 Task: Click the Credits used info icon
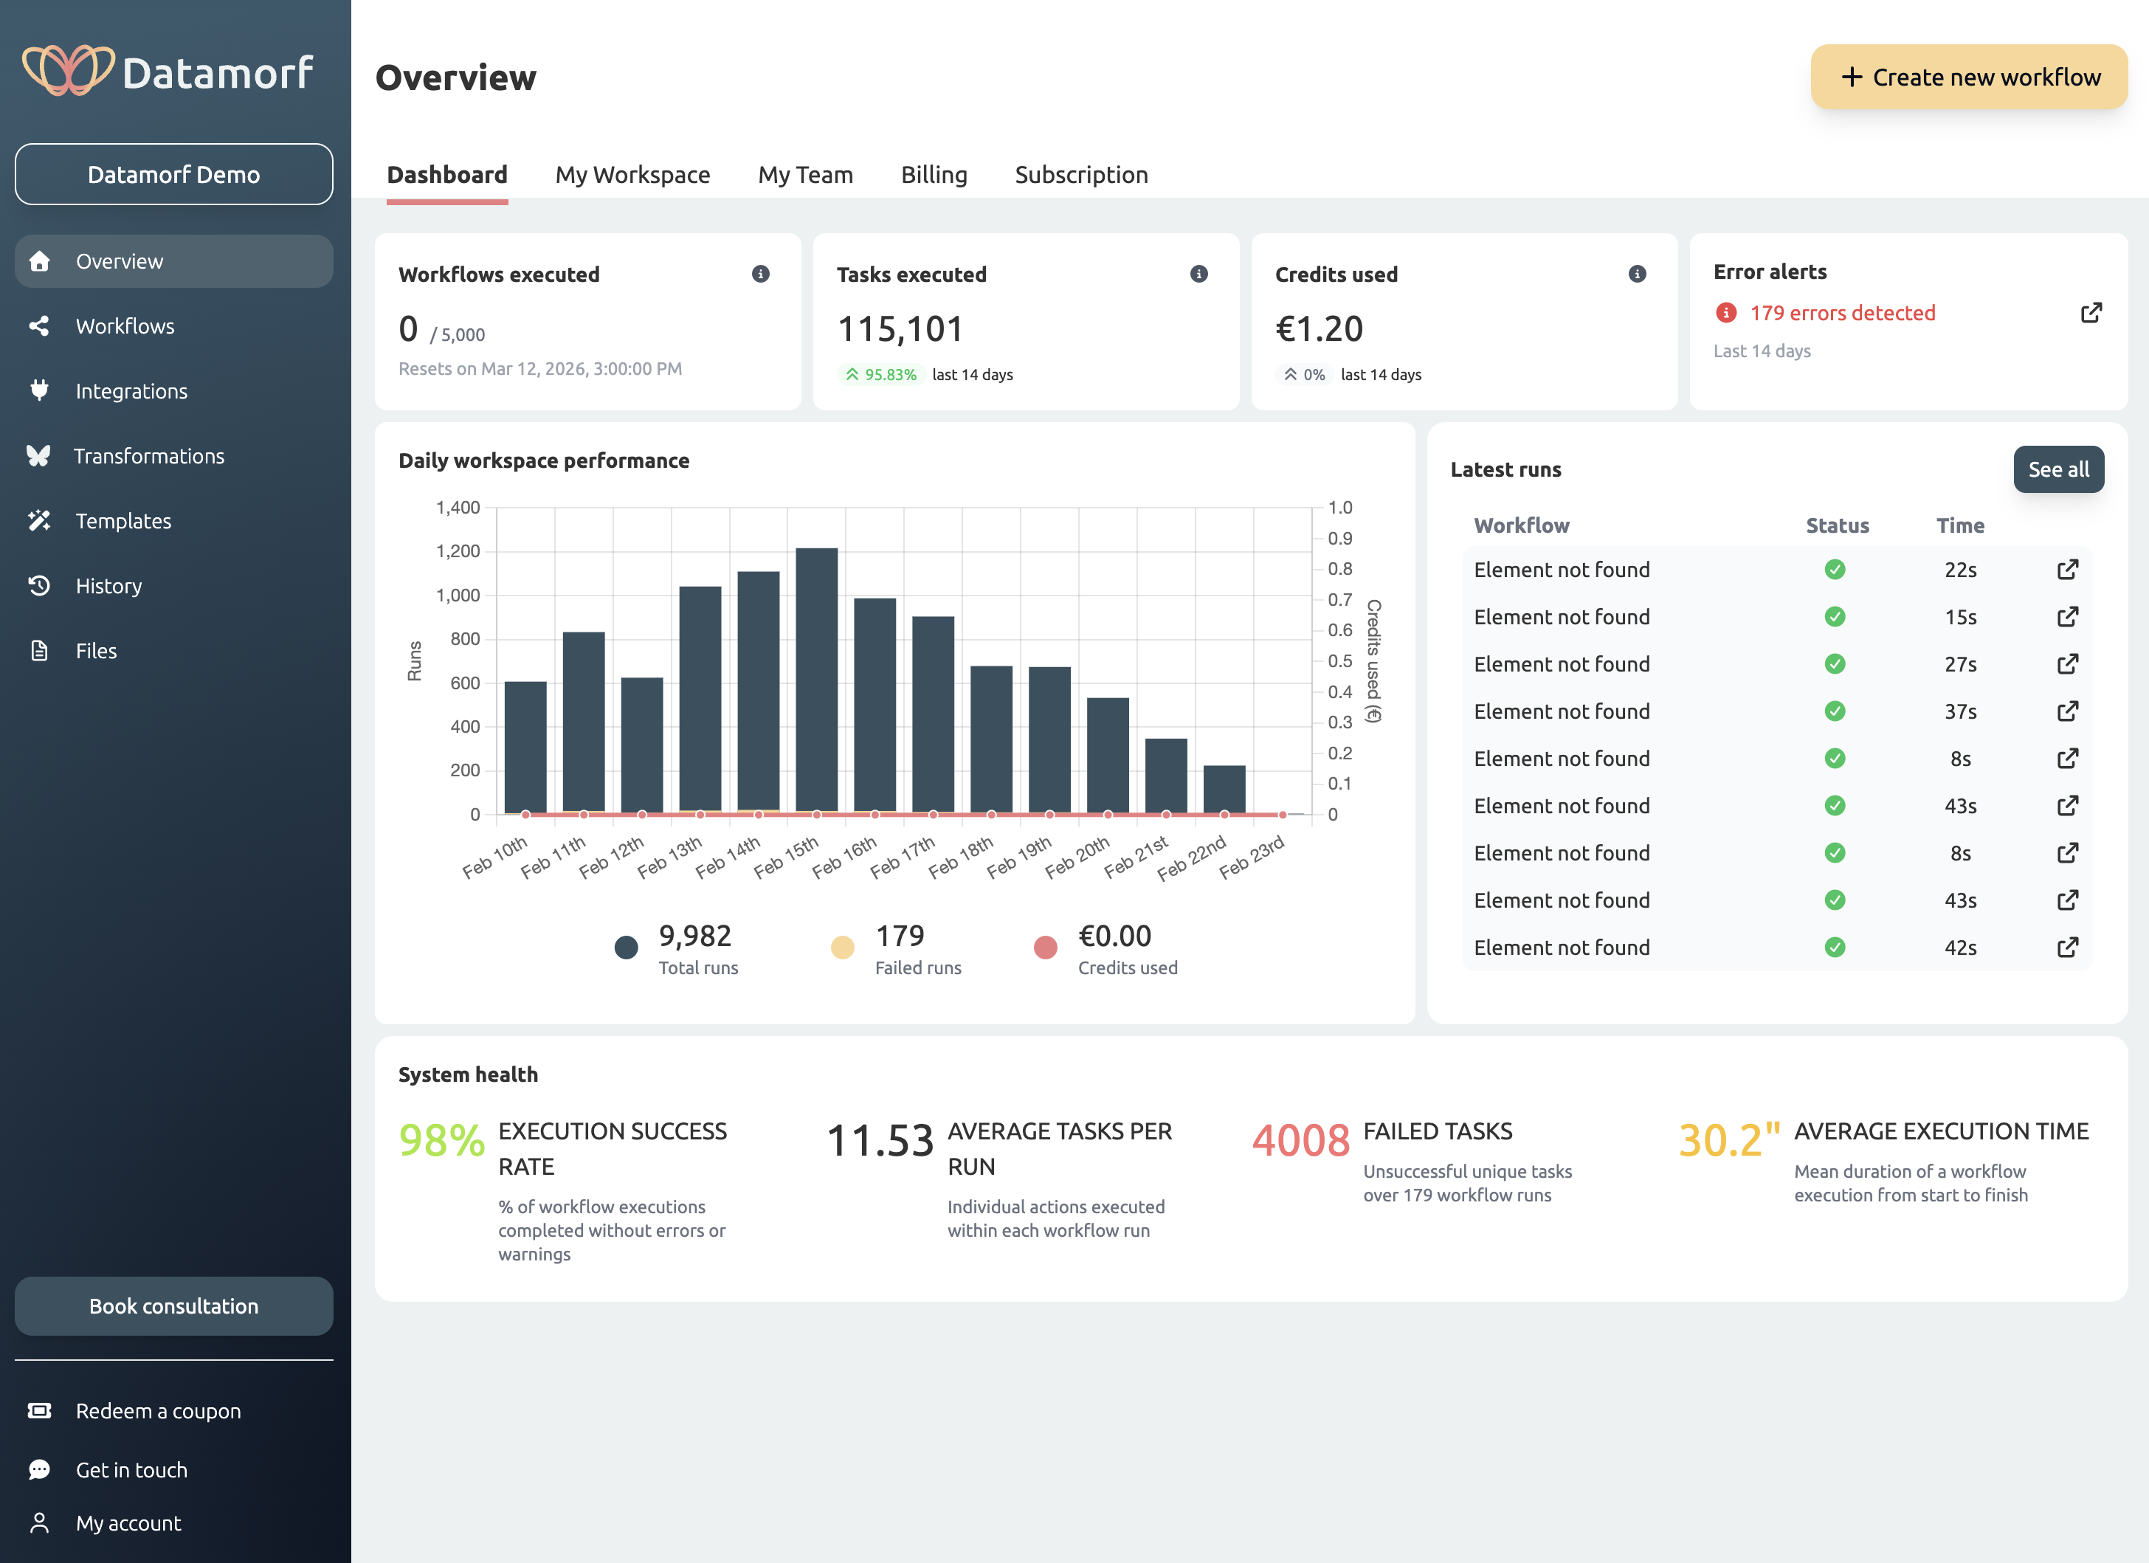(x=1636, y=274)
